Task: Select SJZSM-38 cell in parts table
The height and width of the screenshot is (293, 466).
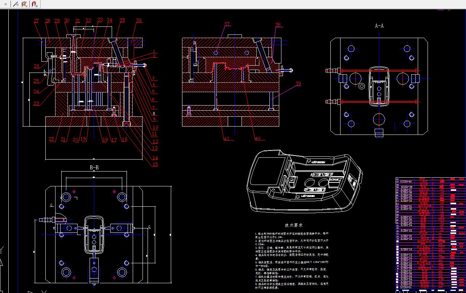Action: [407, 187]
